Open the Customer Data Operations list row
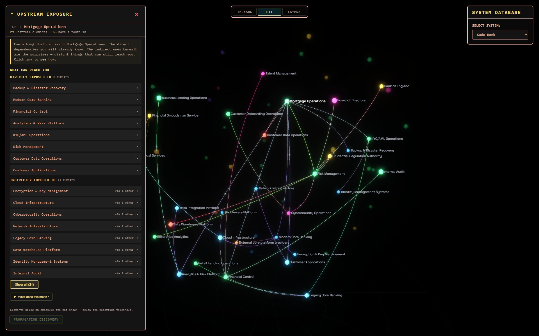539x336 pixels. tap(76, 158)
